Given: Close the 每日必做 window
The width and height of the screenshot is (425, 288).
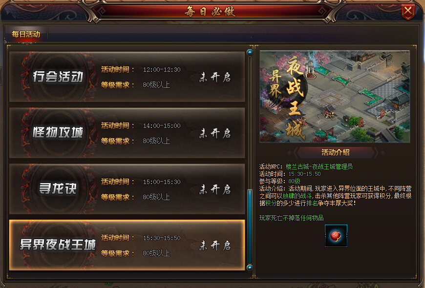Looking at the screenshot, I should pos(408,11).
